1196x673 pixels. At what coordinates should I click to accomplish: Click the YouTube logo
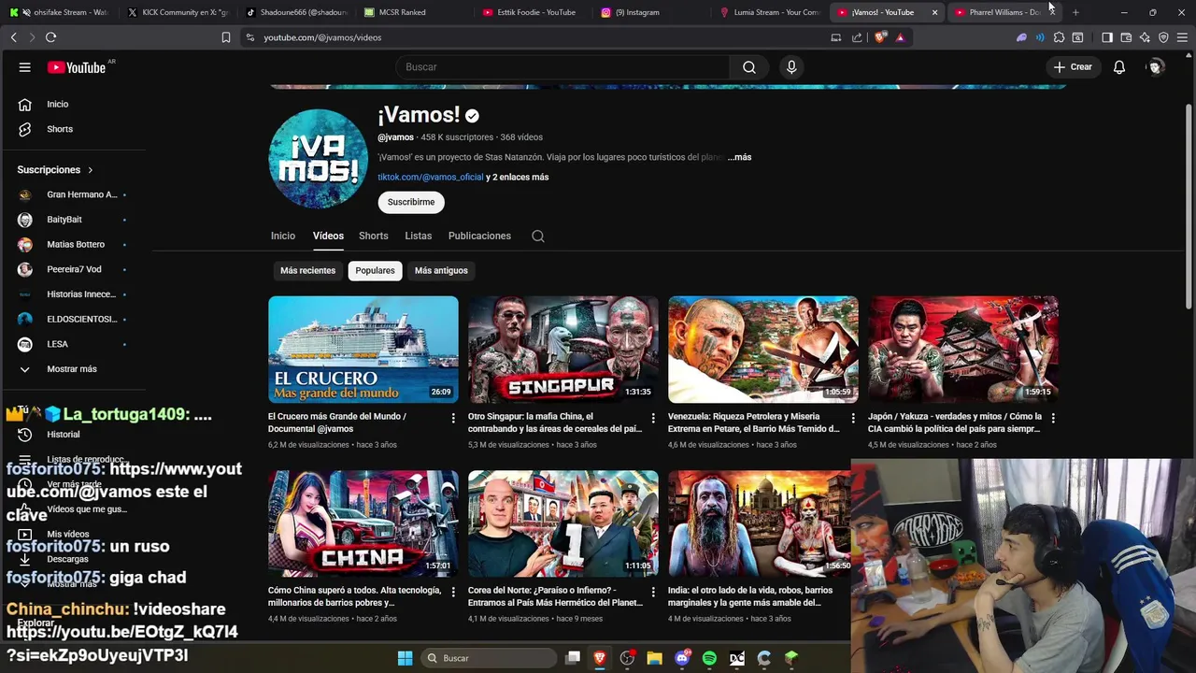pos(77,67)
